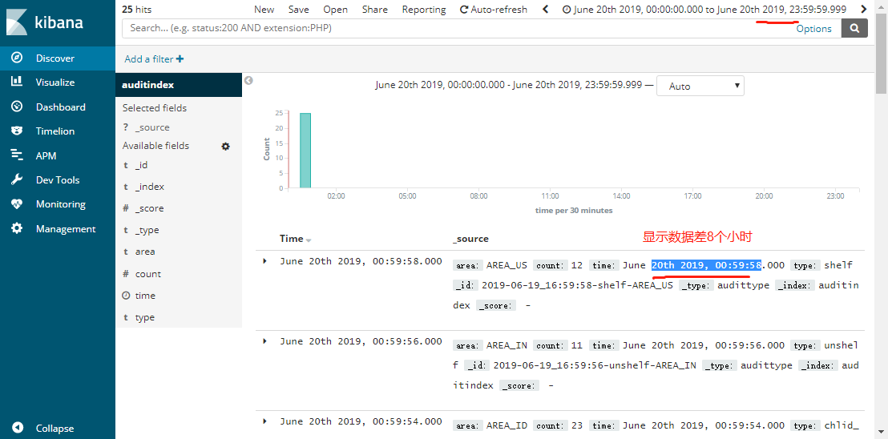Open the Monitoring heartbeat icon
Screen dimensions: 888x439
tap(17, 204)
